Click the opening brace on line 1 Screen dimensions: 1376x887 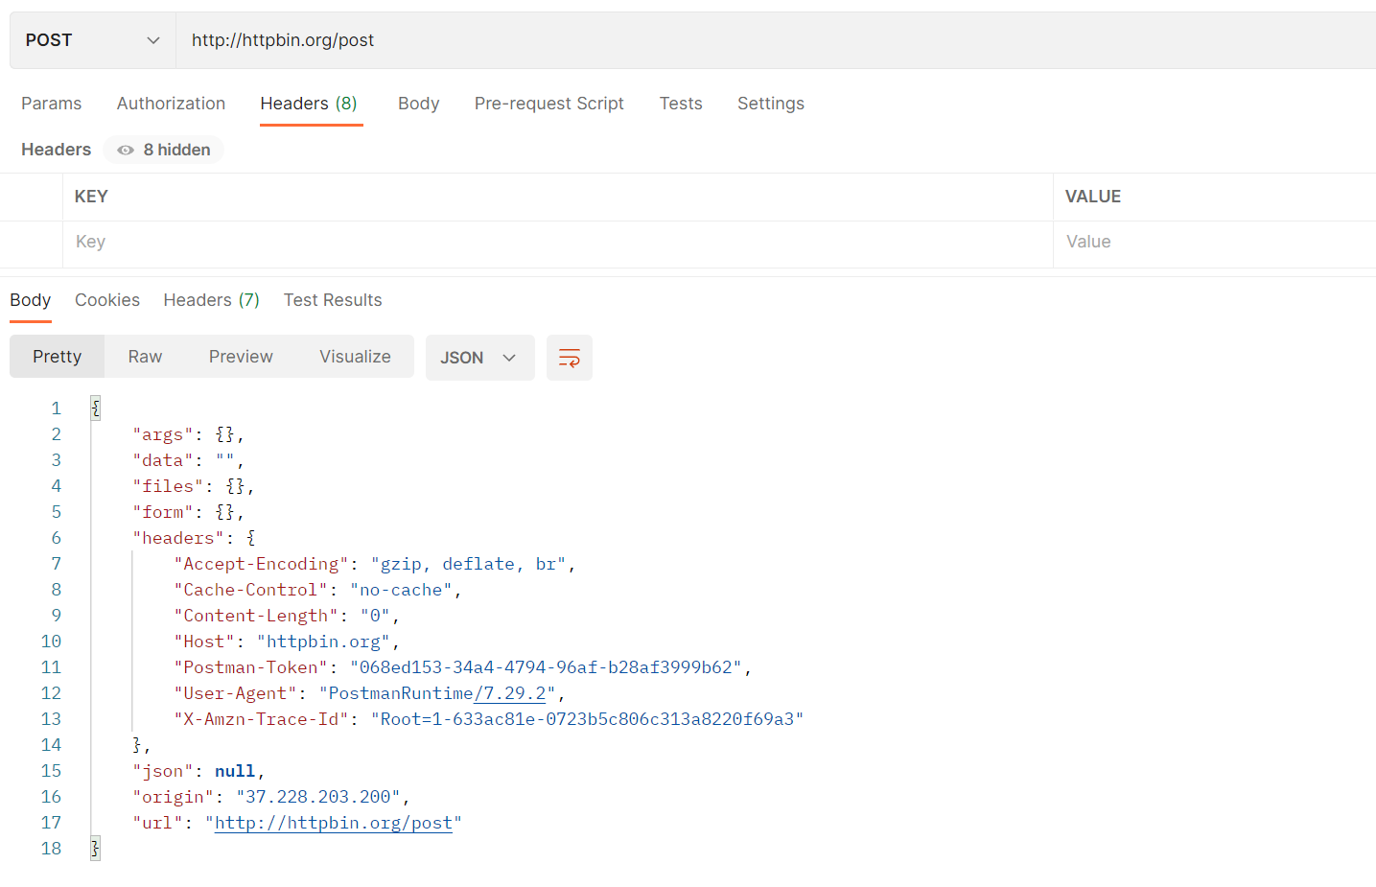pos(96,408)
